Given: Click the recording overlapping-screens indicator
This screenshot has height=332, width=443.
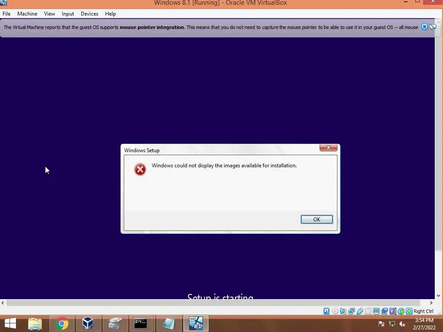Looking at the screenshot, I should (x=384, y=311).
